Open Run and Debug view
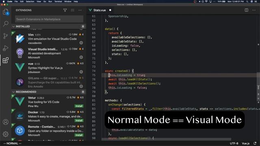 pyautogui.click(x=6, y=48)
